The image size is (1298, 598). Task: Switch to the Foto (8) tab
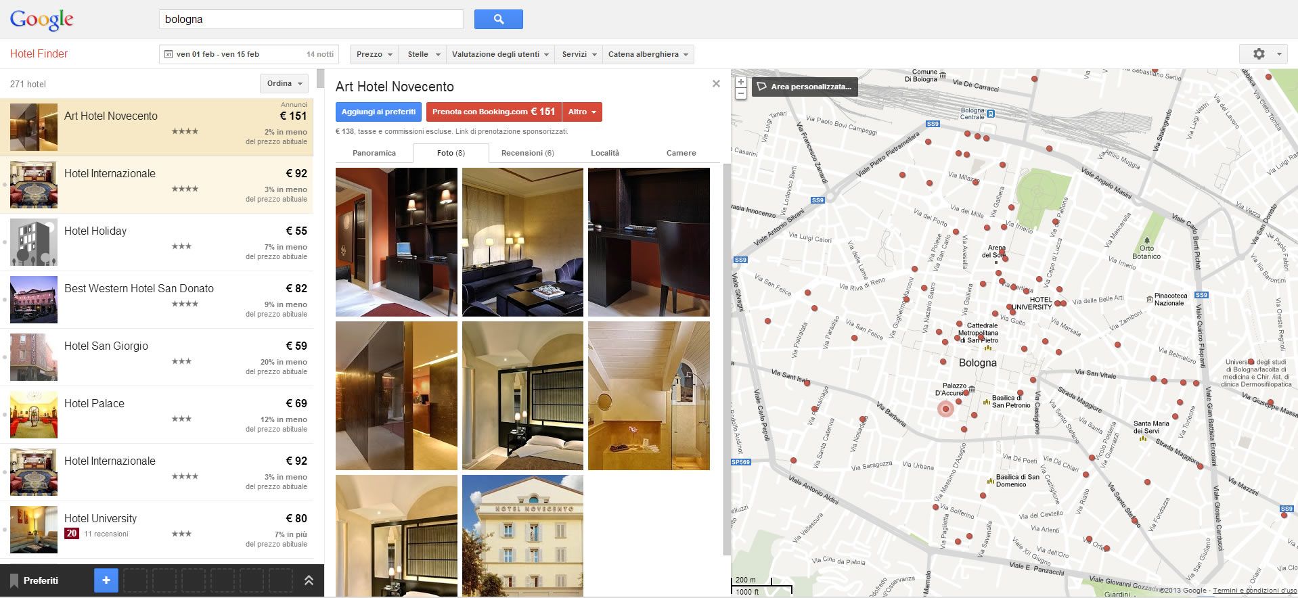[451, 153]
